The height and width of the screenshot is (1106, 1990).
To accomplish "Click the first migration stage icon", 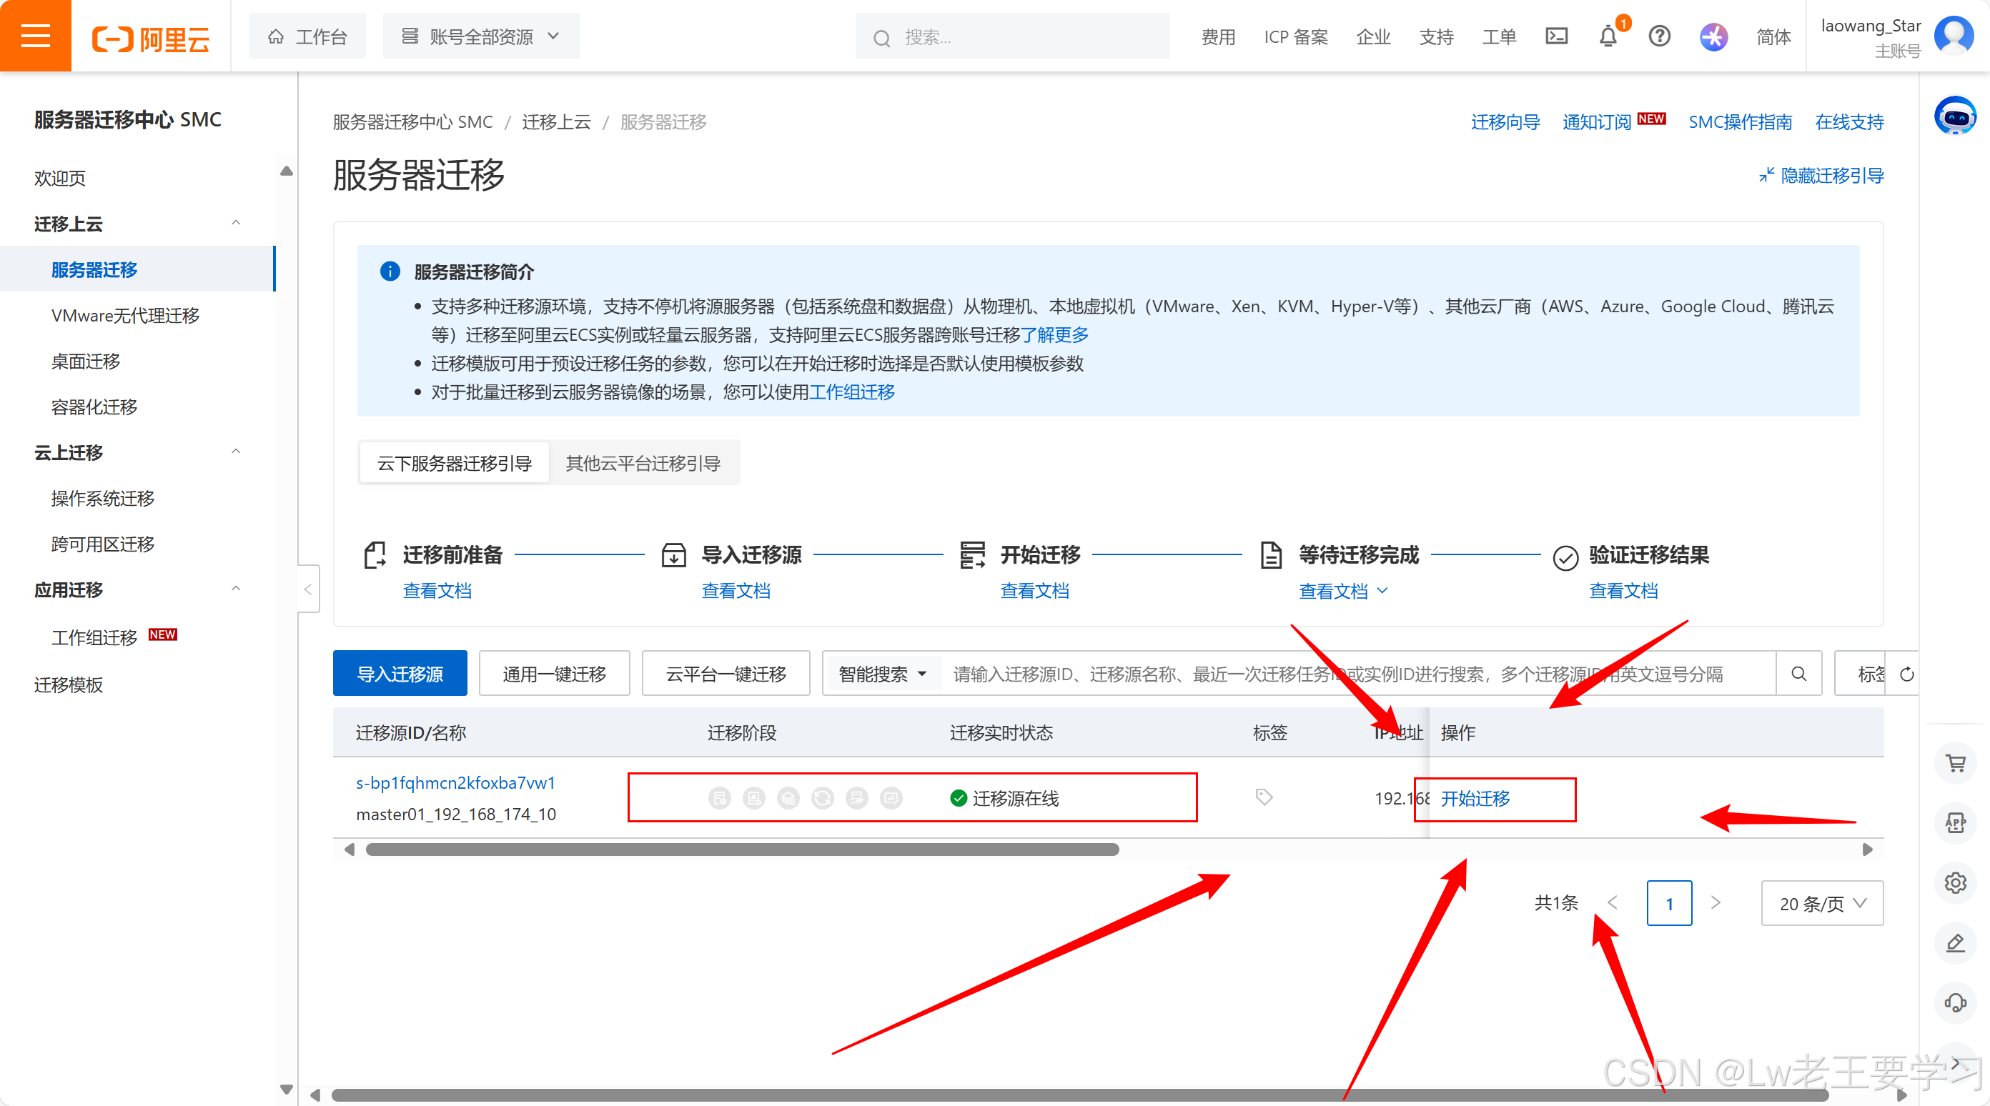I will pyautogui.click(x=719, y=797).
